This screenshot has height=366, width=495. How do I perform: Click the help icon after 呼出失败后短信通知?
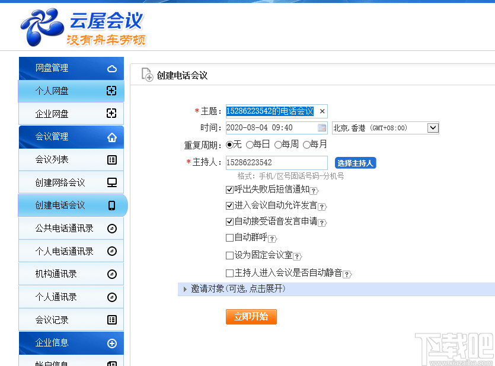point(314,191)
